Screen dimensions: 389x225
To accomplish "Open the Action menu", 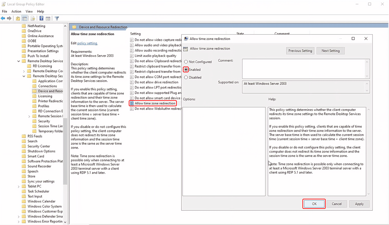I will (16, 12).
